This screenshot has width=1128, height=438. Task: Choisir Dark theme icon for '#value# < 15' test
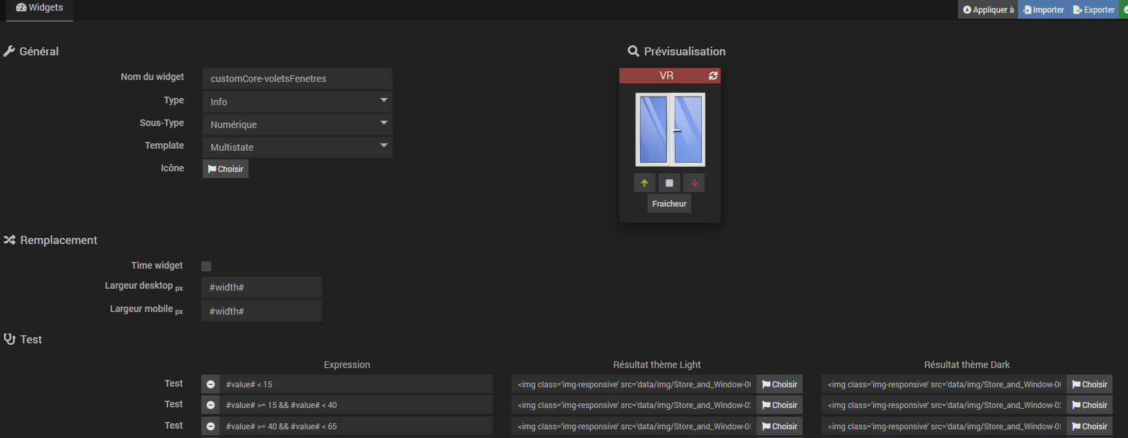click(1089, 384)
